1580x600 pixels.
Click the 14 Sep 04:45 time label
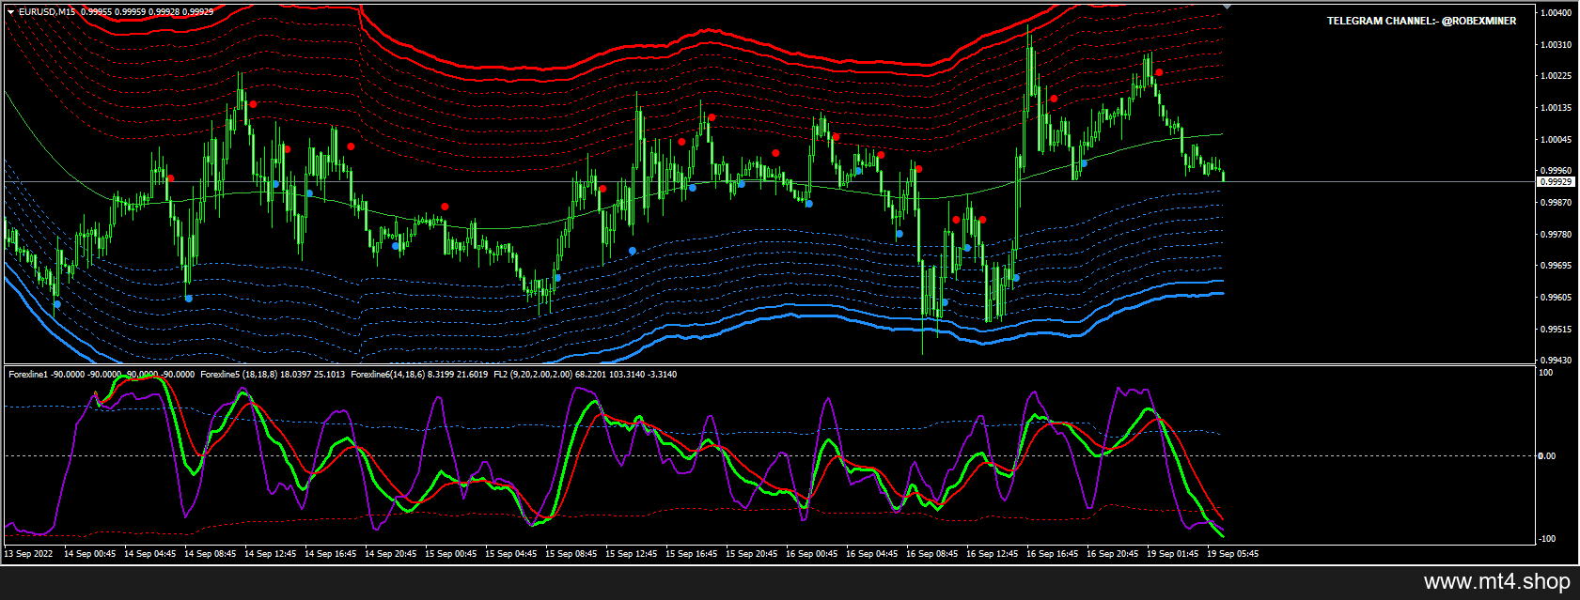point(149,554)
